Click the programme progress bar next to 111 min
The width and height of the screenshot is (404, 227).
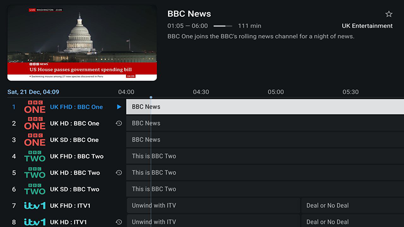[x=223, y=26]
